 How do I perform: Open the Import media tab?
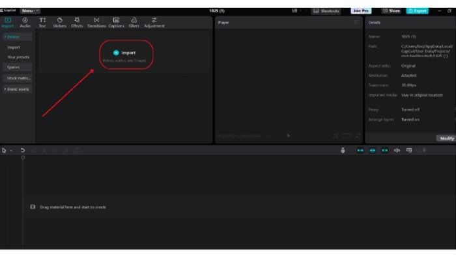coord(8,22)
